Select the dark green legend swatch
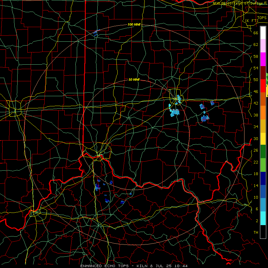 [x=263, y=152]
